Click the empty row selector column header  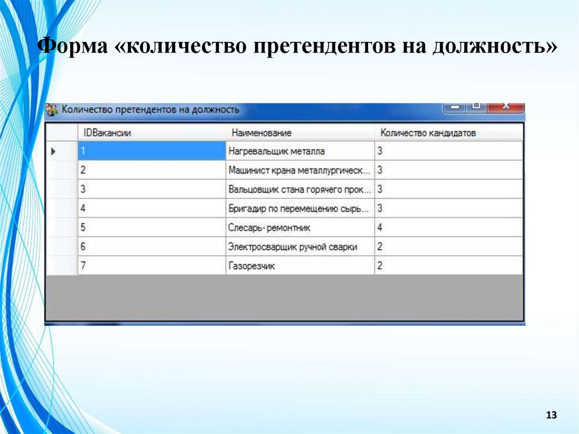tap(62, 132)
